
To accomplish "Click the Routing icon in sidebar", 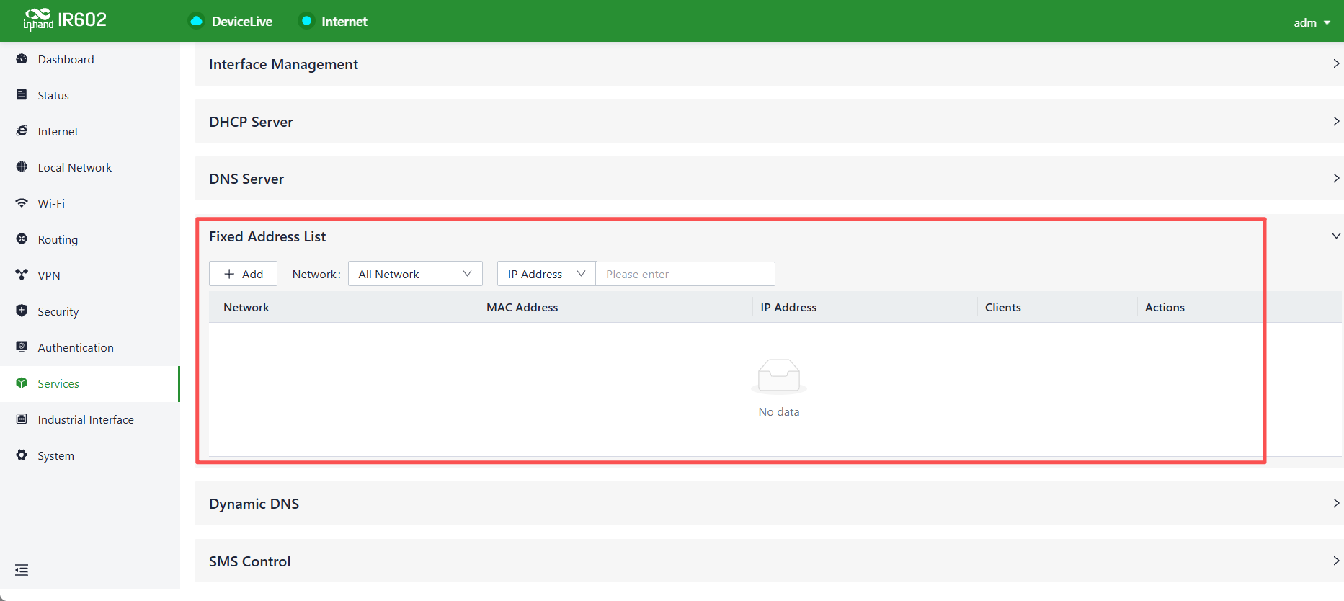I will [x=22, y=239].
